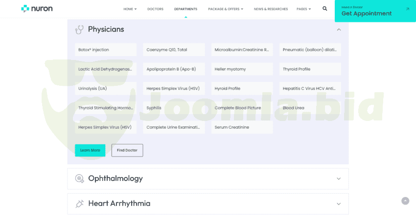The width and height of the screenshot is (416, 218).
Task: Collapse the Physicians accordion section
Action: click(339, 30)
